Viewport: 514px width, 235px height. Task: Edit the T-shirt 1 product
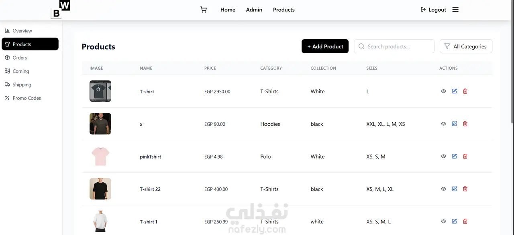[x=454, y=221]
